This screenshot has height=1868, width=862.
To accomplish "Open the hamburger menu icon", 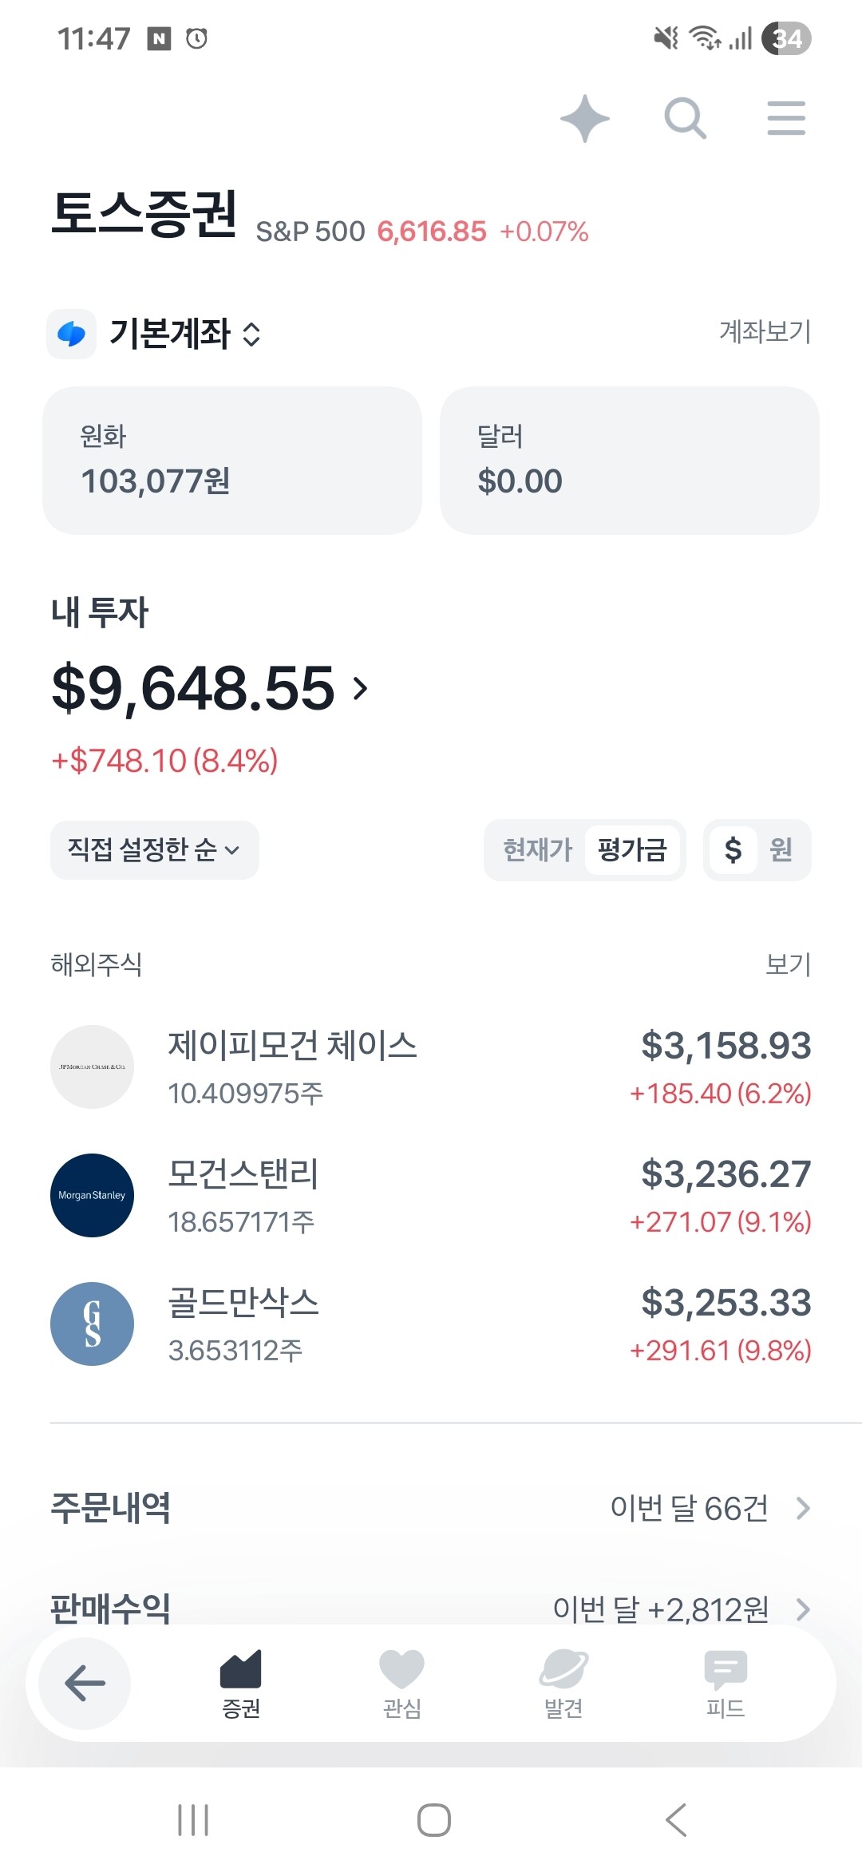I will click(x=786, y=119).
